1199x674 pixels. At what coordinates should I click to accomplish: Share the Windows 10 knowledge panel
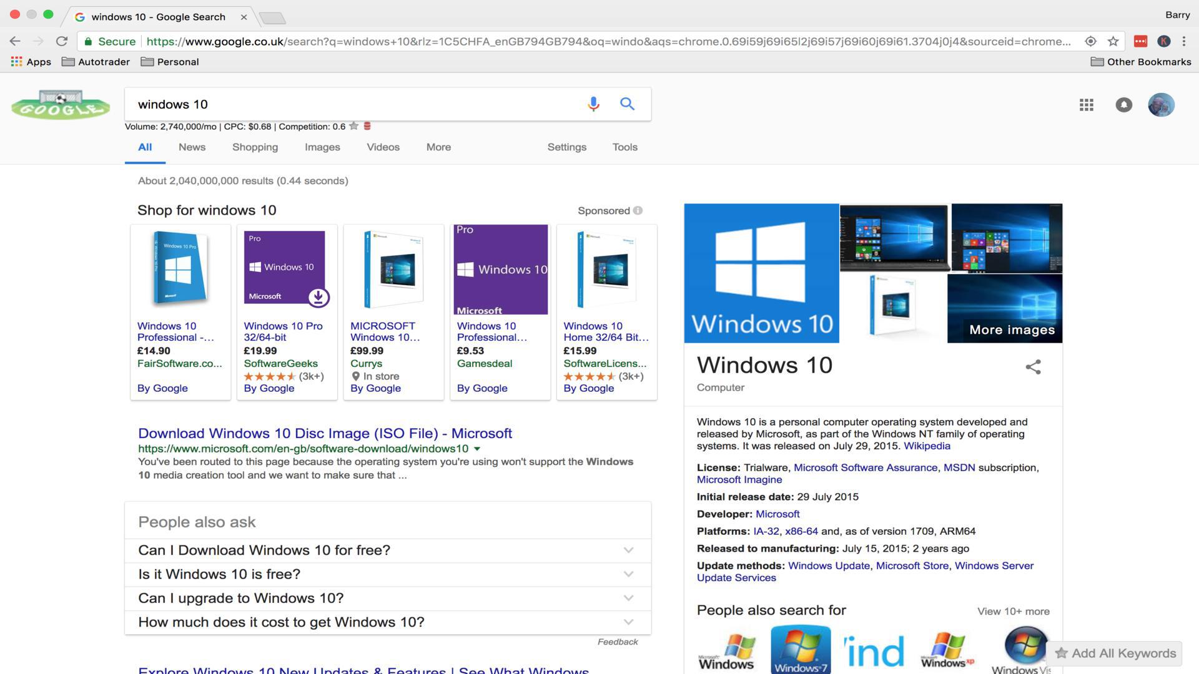click(1033, 367)
